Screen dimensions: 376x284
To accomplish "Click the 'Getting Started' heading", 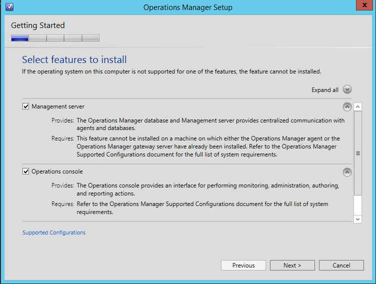I will pyautogui.click(x=38, y=25).
